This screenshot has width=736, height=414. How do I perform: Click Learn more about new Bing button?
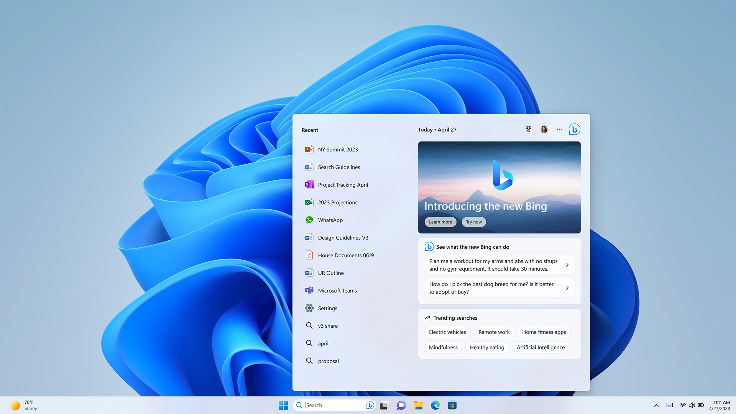tap(440, 222)
